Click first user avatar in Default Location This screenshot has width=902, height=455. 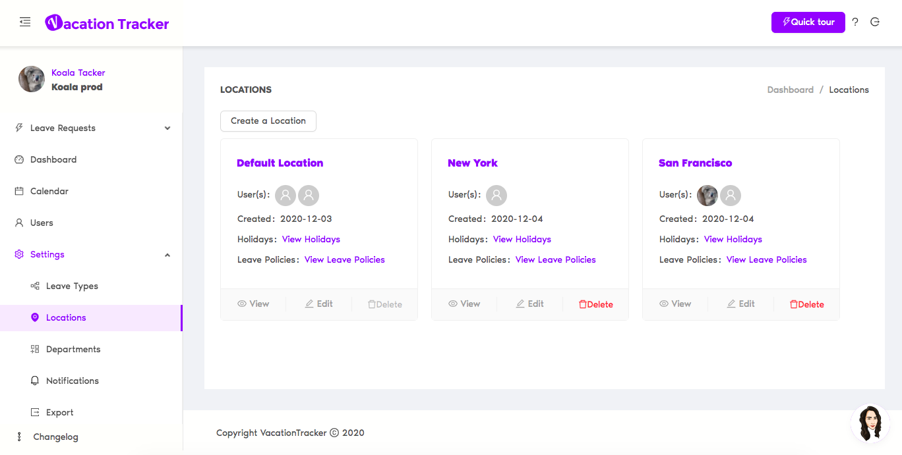click(286, 195)
